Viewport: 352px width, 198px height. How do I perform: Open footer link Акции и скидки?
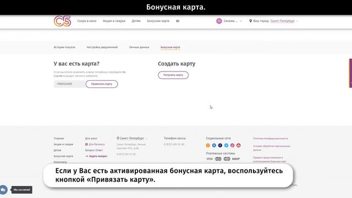point(63,144)
